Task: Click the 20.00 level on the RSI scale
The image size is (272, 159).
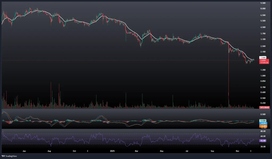Action: (263, 147)
